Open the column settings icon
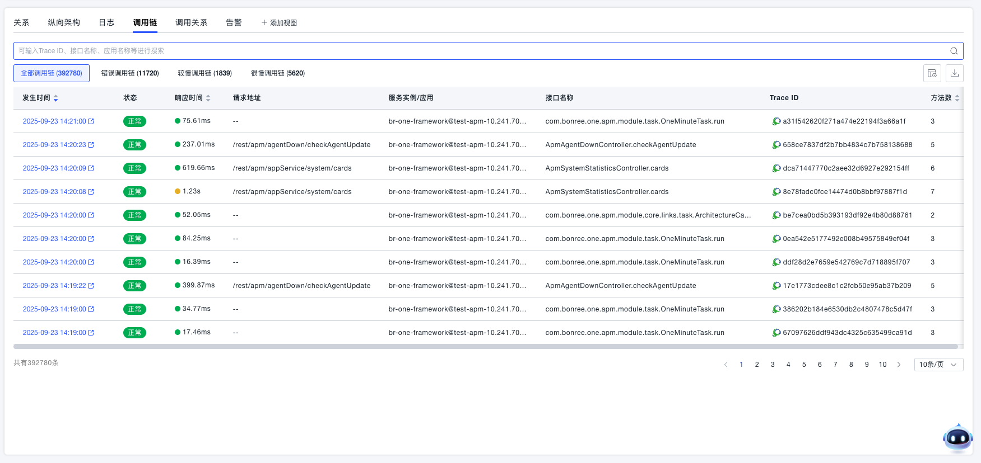 point(932,73)
